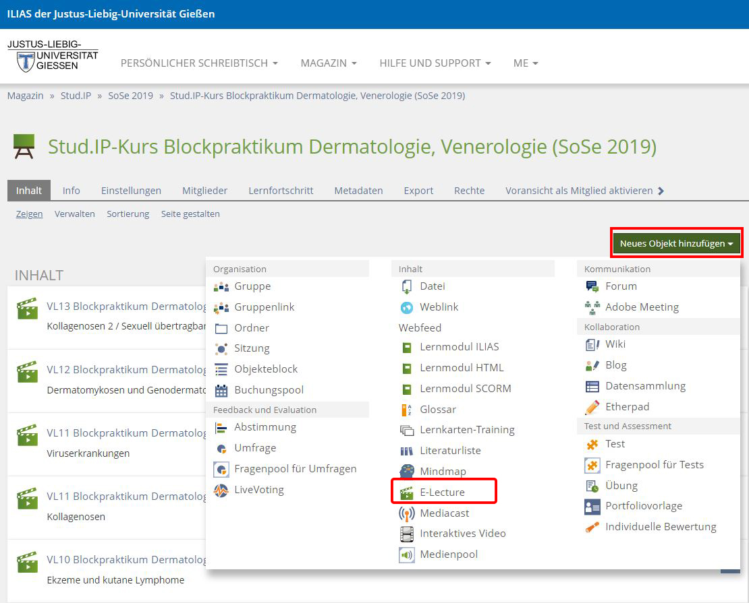Select the Portfoliovorlage icon
The width and height of the screenshot is (749, 603).
592,506
